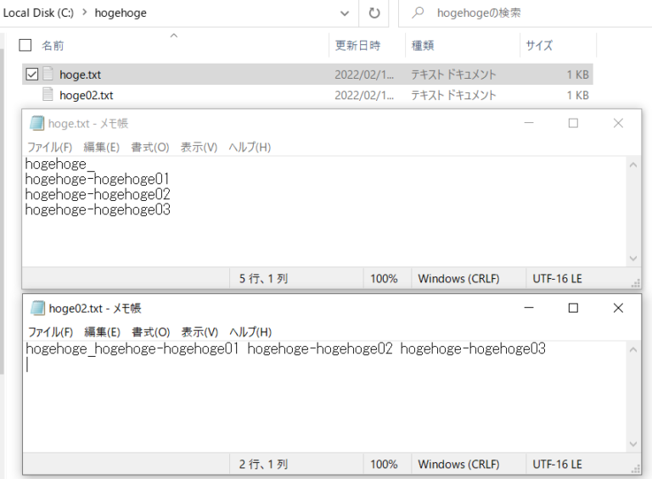Click Windows (CRLF) status in hoge02.txt window
Image resolution: width=652 pixels, height=479 pixels.
458,464
